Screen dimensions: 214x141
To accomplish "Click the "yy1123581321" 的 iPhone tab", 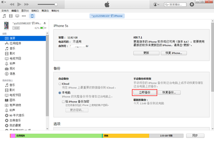I will 107,16.
